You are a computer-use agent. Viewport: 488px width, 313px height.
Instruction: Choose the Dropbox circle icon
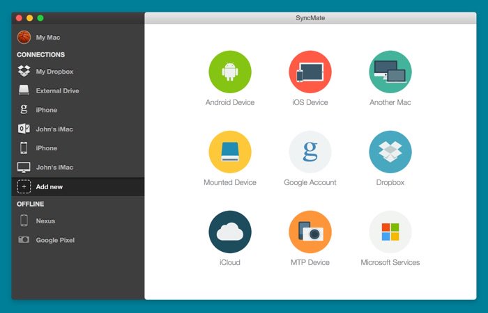click(x=390, y=152)
